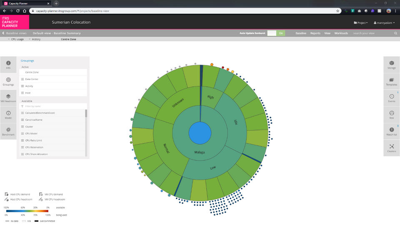Open the Reports menu

click(315, 33)
